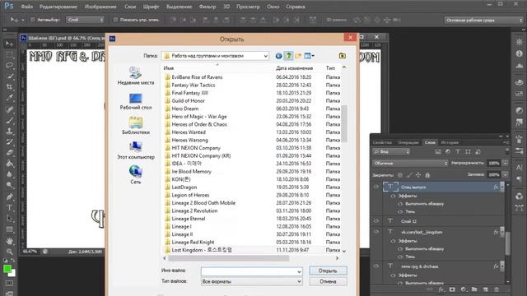Open the View menu in Open dialog
527x296 pixels.
coord(310,56)
